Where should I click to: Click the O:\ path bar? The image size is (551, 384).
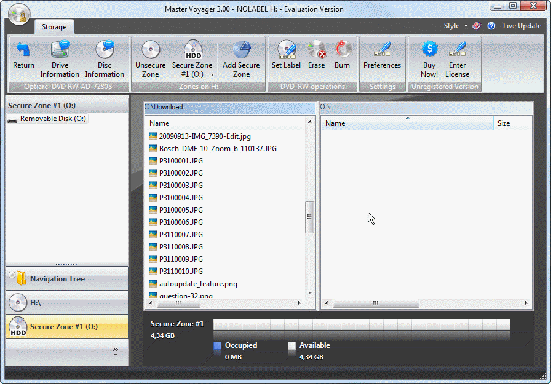[x=426, y=107]
